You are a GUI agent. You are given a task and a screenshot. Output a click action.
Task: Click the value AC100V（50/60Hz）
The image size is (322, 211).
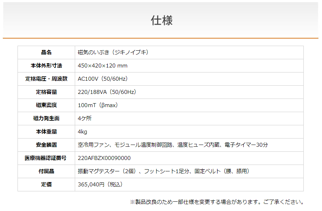(103, 79)
